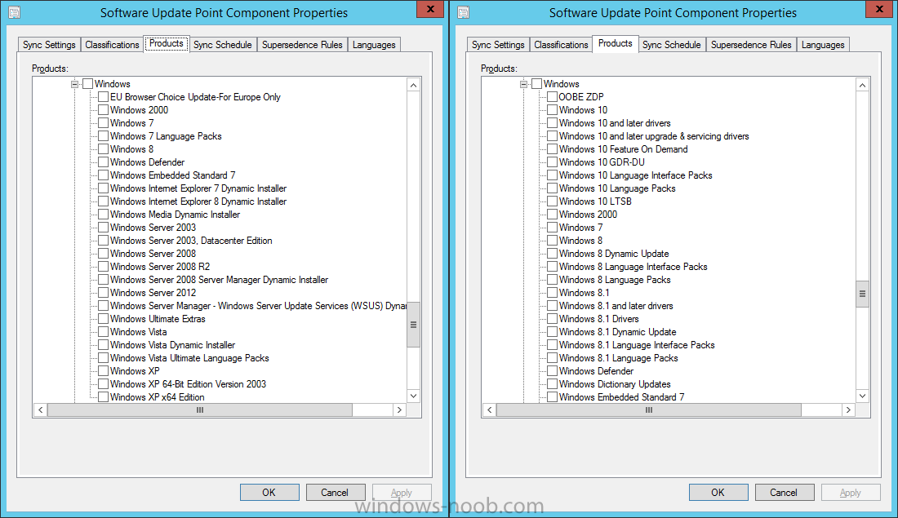Switch to Supersedence Rules tab, right window

point(751,45)
